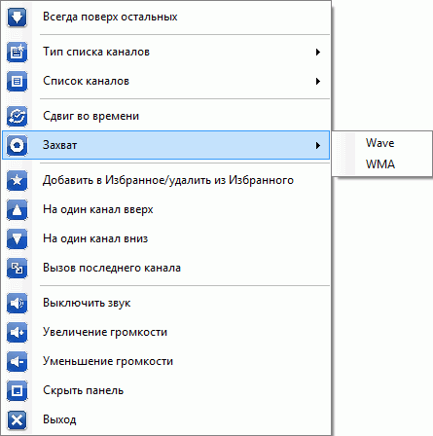Click the time shift icon
Viewport: 433px width, 436px height.
tap(17, 116)
